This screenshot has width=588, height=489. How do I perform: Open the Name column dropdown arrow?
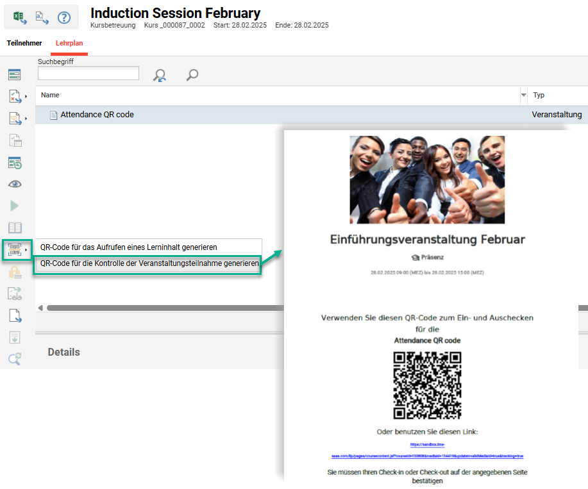[523, 95]
